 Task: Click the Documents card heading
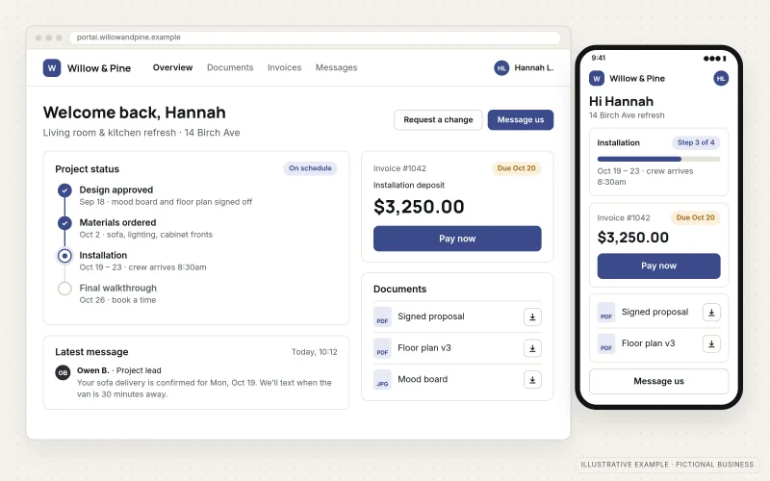tap(399, 290)
